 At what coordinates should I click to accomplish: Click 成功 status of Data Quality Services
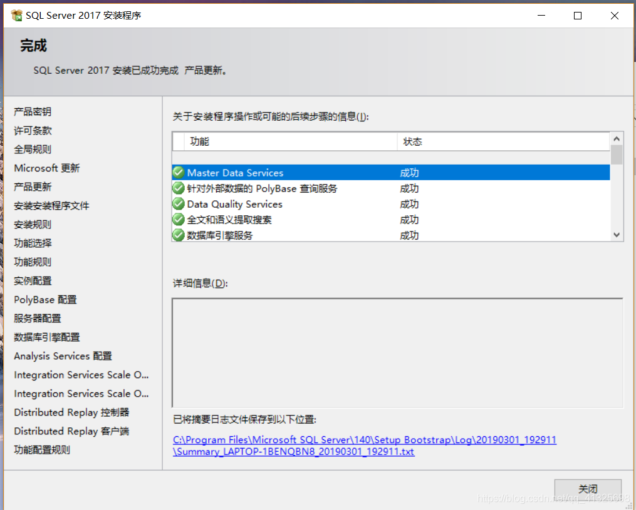409,204
